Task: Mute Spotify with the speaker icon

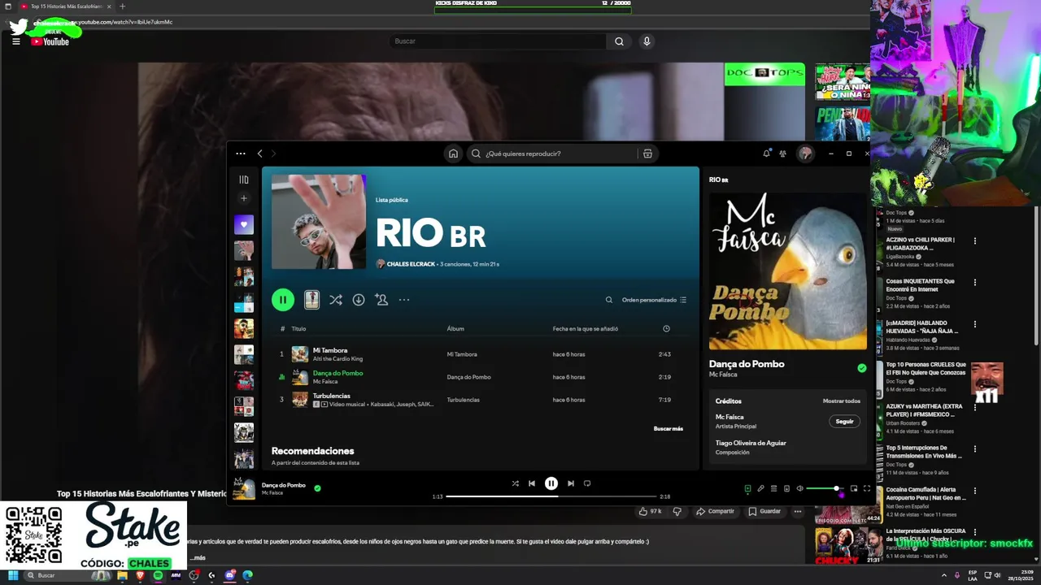Action: pyautogui.click(x=799, y=488)
